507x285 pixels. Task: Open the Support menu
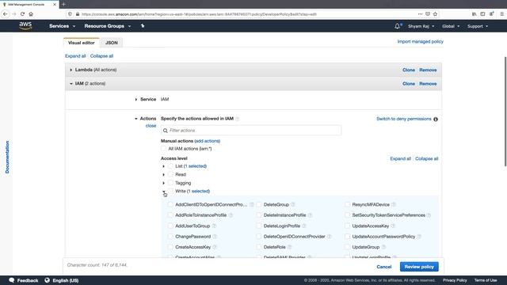478,26
